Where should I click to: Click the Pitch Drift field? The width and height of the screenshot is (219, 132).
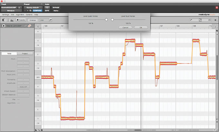23,75
